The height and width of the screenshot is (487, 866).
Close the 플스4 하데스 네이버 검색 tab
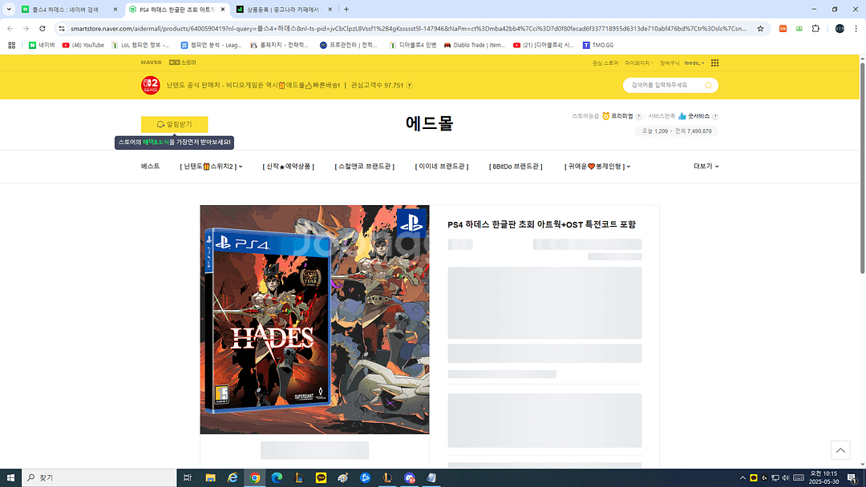115,10
